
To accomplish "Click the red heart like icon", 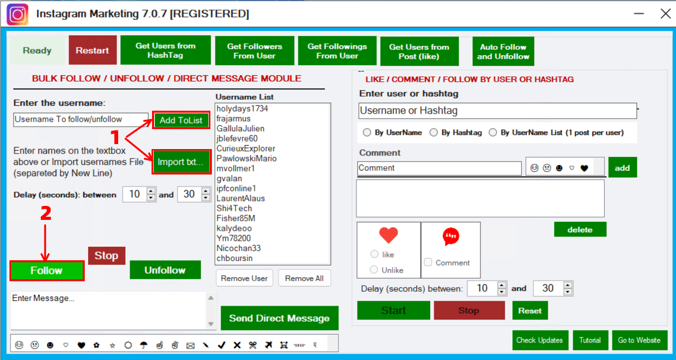I will click(389, 235).
